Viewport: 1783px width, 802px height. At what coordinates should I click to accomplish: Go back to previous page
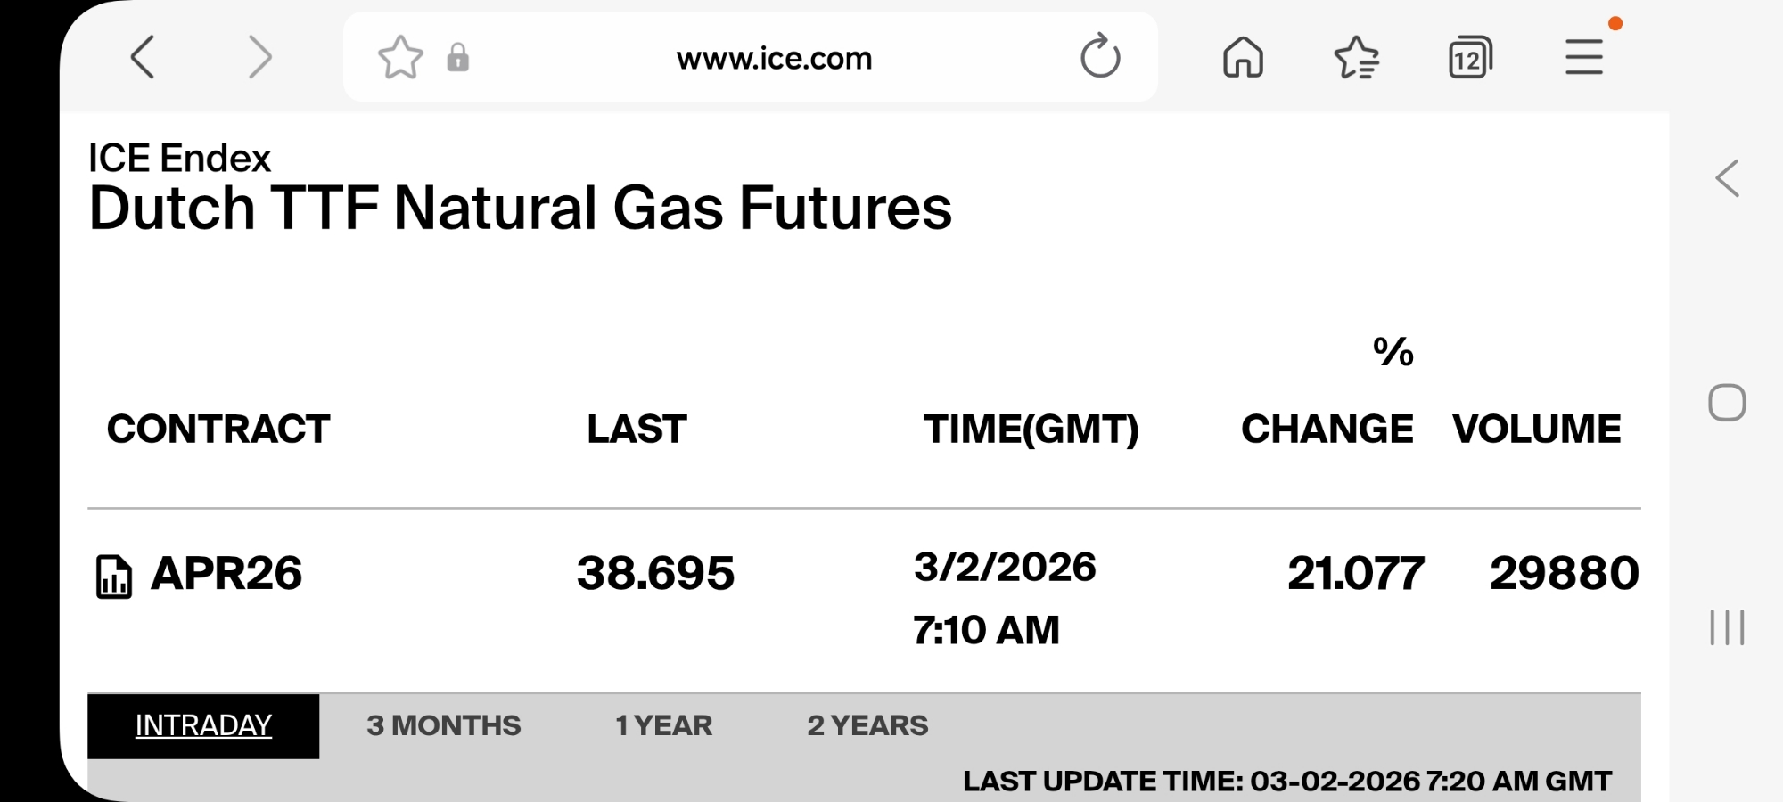tap(144, 58)
